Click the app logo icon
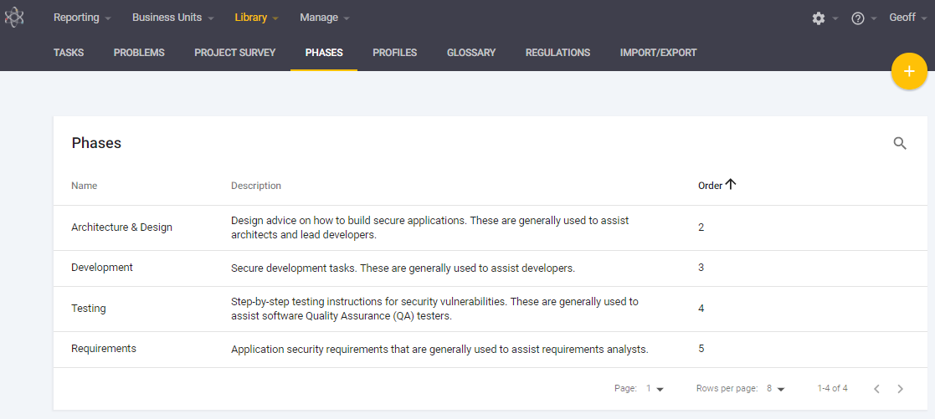 pos(14,18)
